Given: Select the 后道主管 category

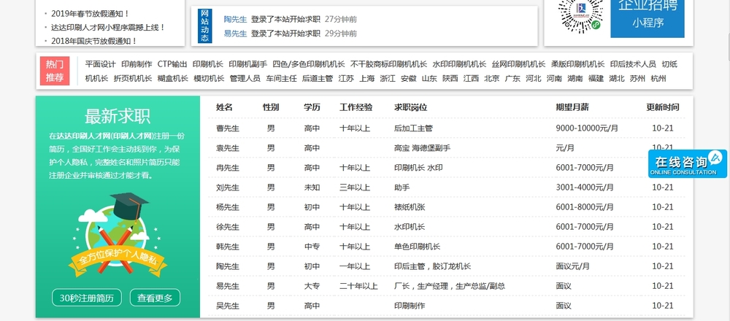Looking at the screenshot, I should [x=318, y=78].
